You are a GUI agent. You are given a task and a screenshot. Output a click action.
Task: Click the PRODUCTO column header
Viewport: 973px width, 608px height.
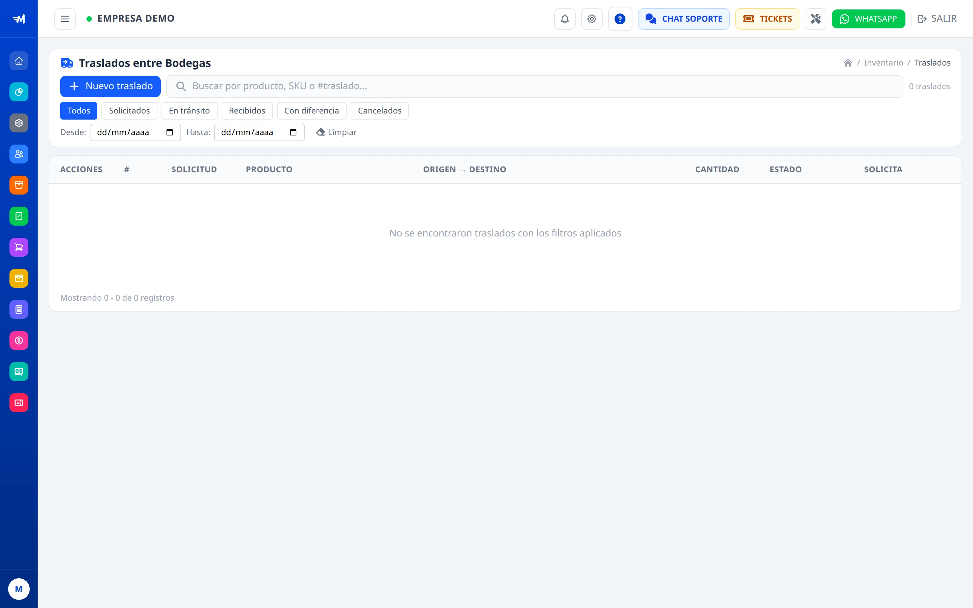[269, 170]
